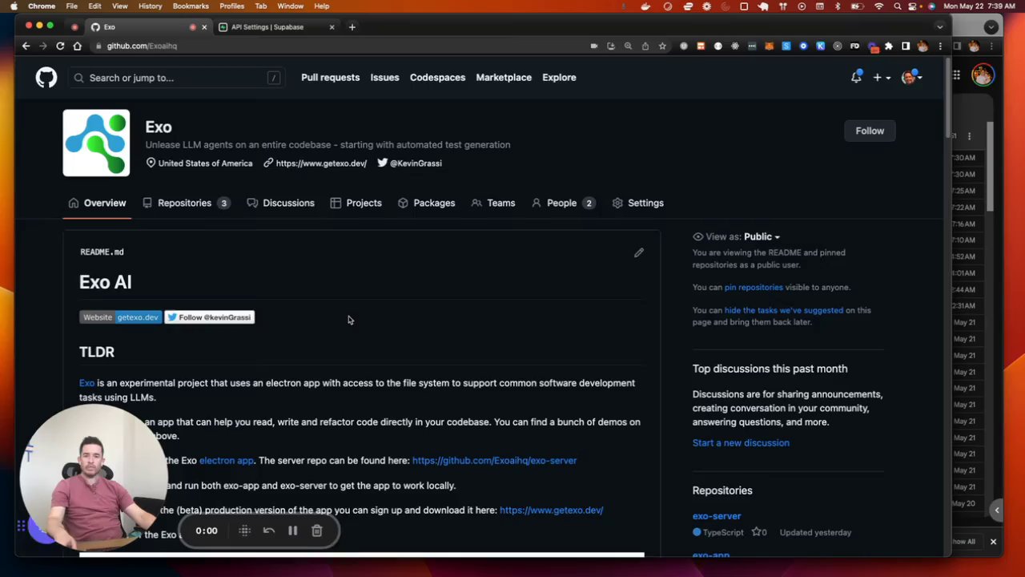Open the Bookmarks menu in menu bar
1025x577 pixels.
(191, 6)
